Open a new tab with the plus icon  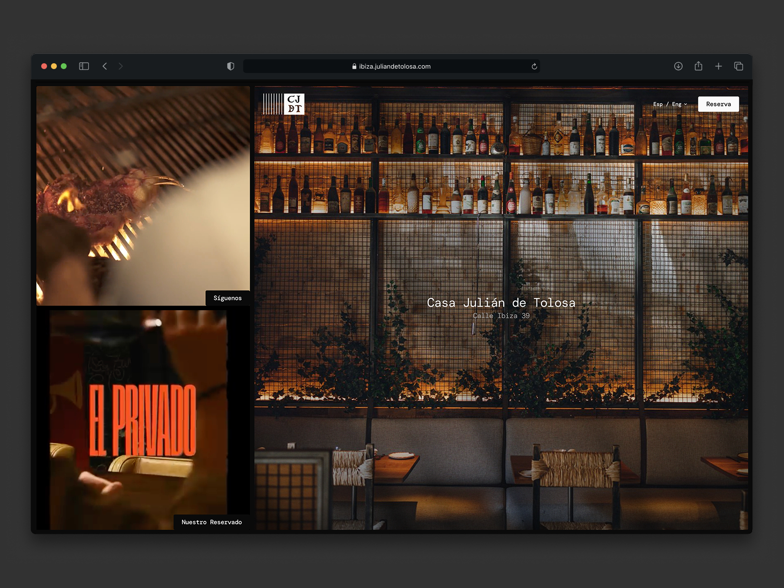(x=718, y=66)
